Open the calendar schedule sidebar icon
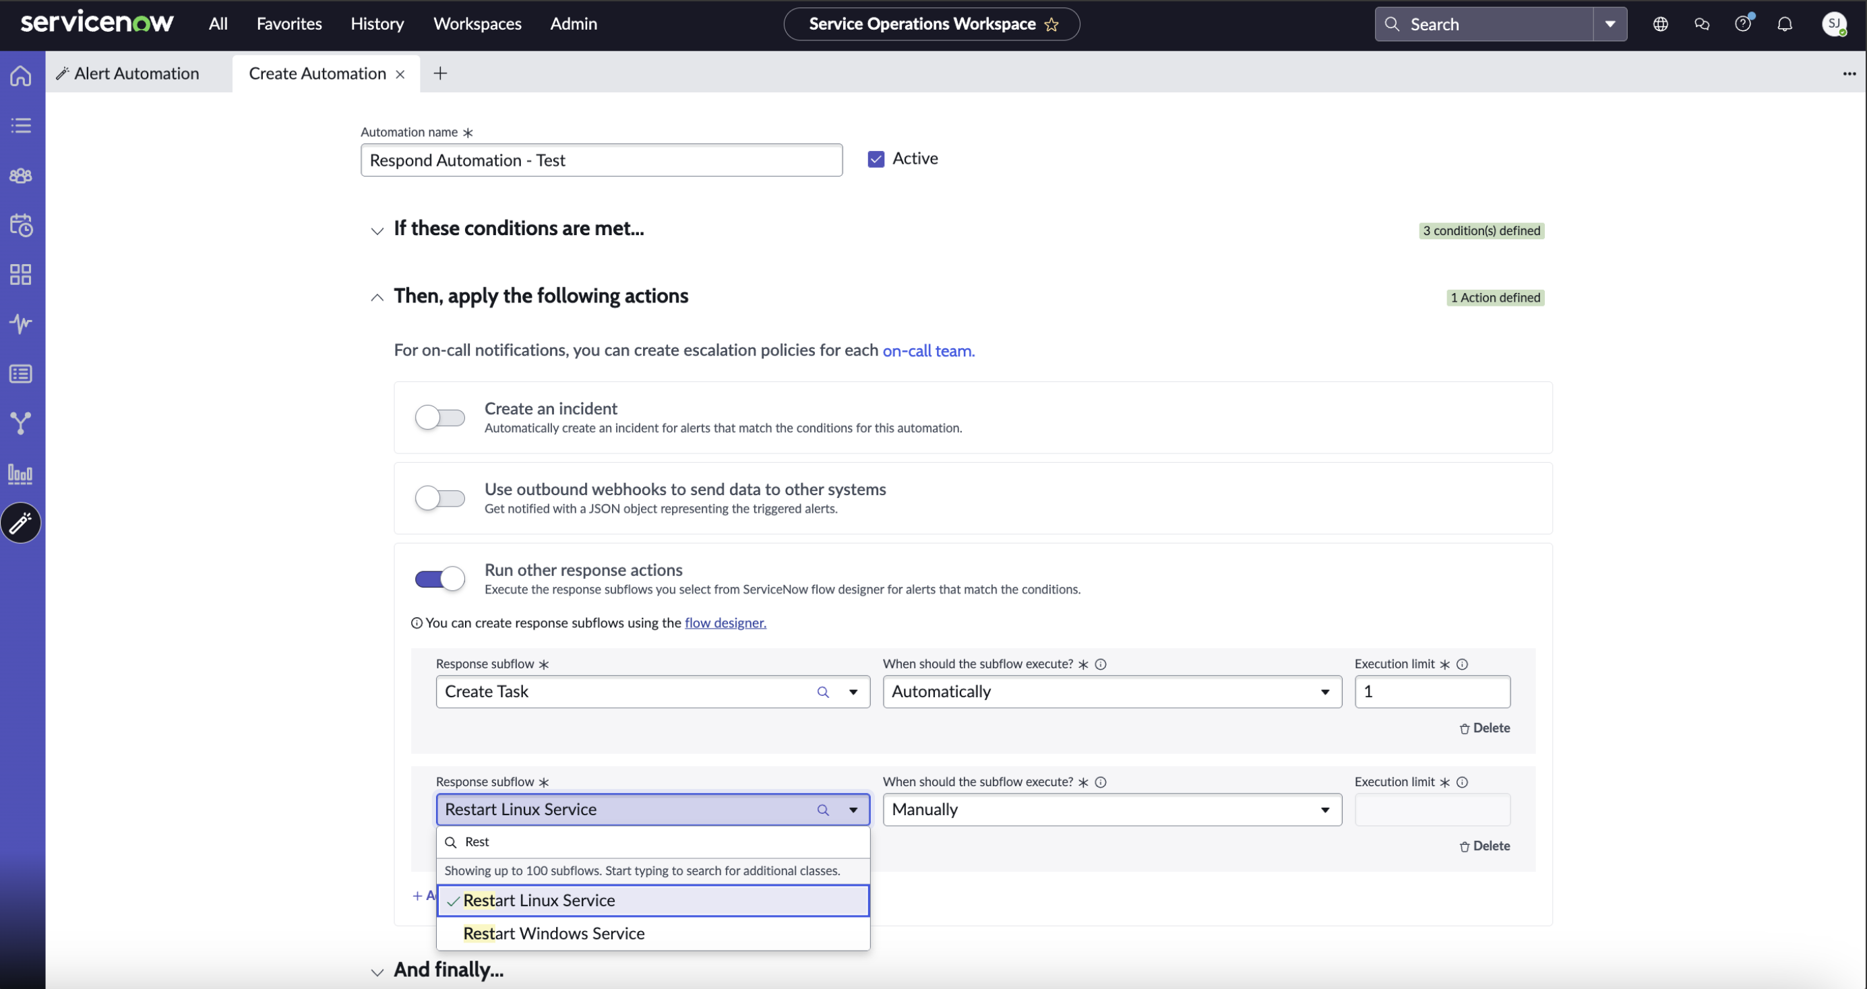Viewport: 1867px width, 989px height. [21, 225]
